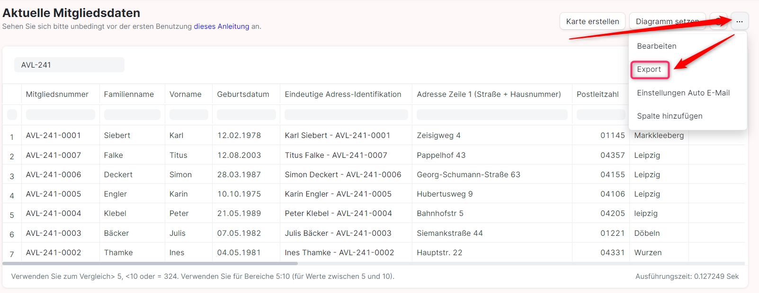Focus the Mitgliedsnummer column filter box
This screenshot has height=293, width=759.
tap(60, 114)
